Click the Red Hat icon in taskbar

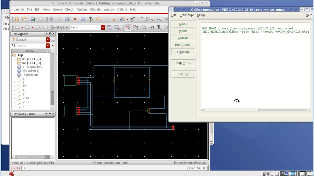point(12,174)
